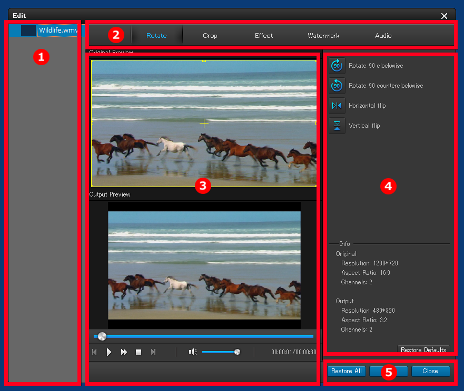Switch to the Crop tab

[210, 36]
